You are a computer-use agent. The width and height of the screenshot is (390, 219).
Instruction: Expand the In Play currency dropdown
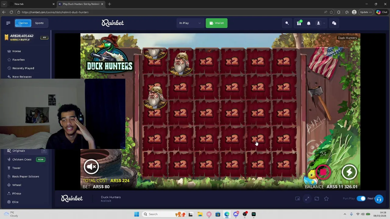pos(190,23)
